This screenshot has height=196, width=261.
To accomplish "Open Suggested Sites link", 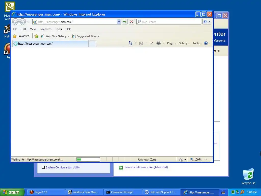I will click(x=84, y=36).
